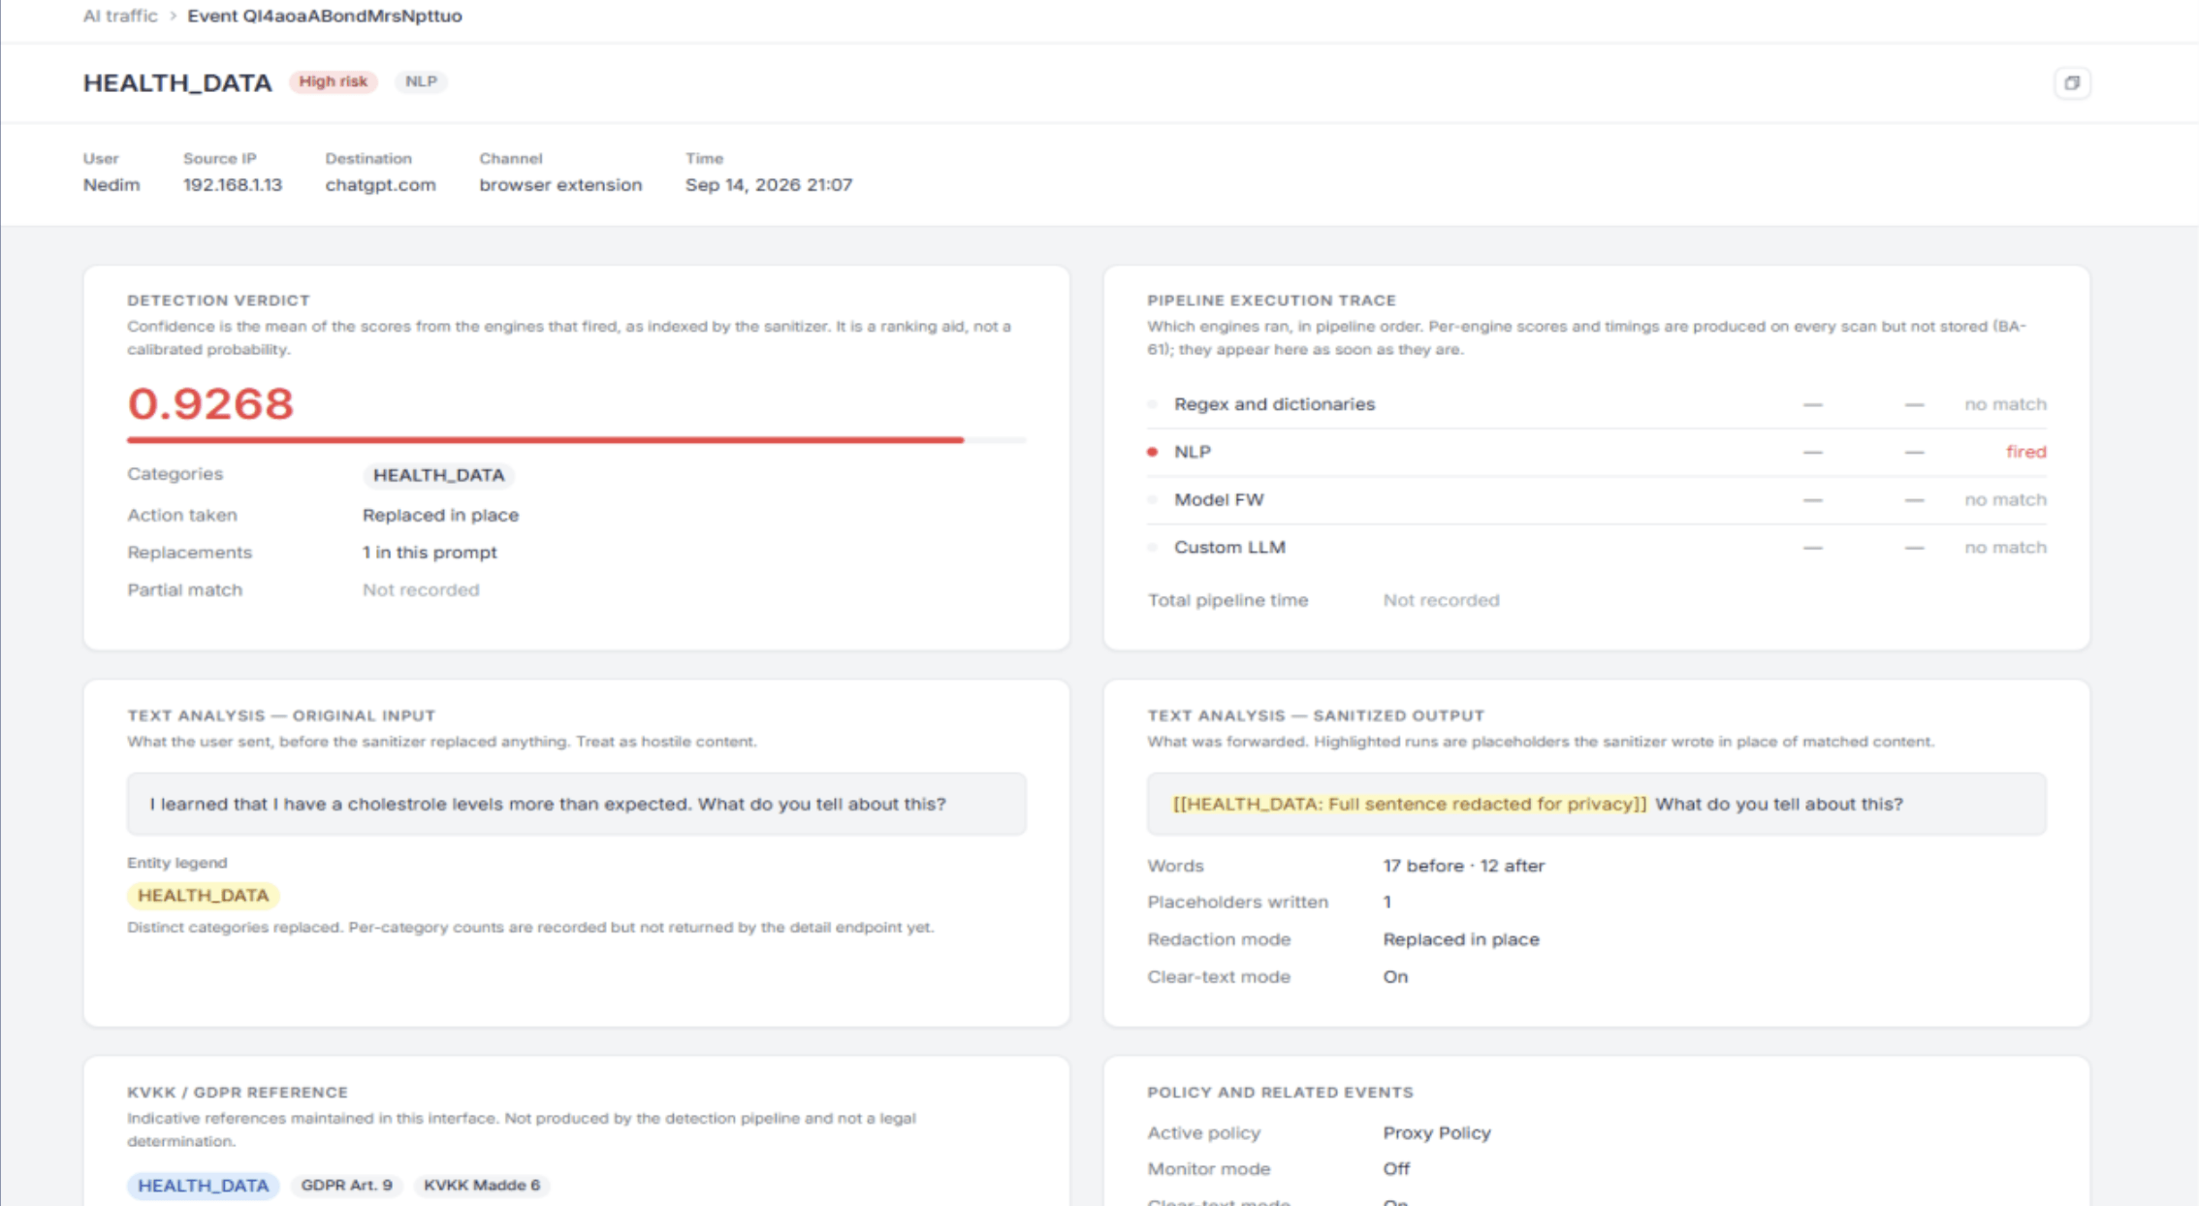The image size is (2199, 1206).
Task: Click the highlighted HEALTH_DATA redaction placeholder
Action: [x=1409, y=804]
